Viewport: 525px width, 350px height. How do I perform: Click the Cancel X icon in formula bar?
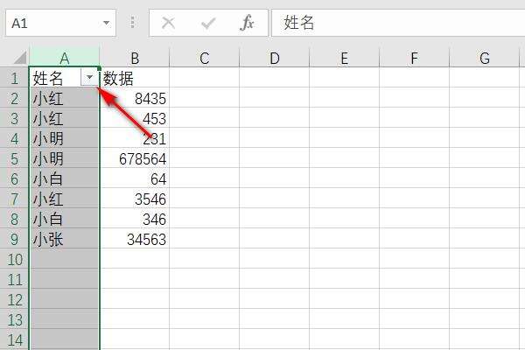(x=168, y=23)
